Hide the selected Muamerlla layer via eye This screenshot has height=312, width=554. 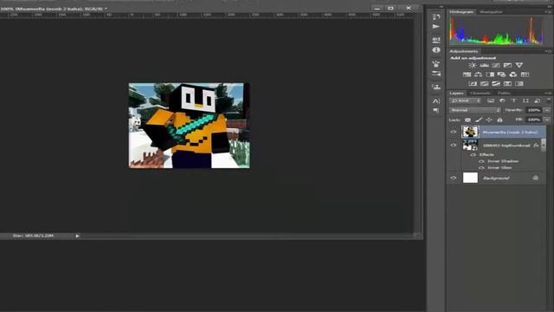[454, 132]
